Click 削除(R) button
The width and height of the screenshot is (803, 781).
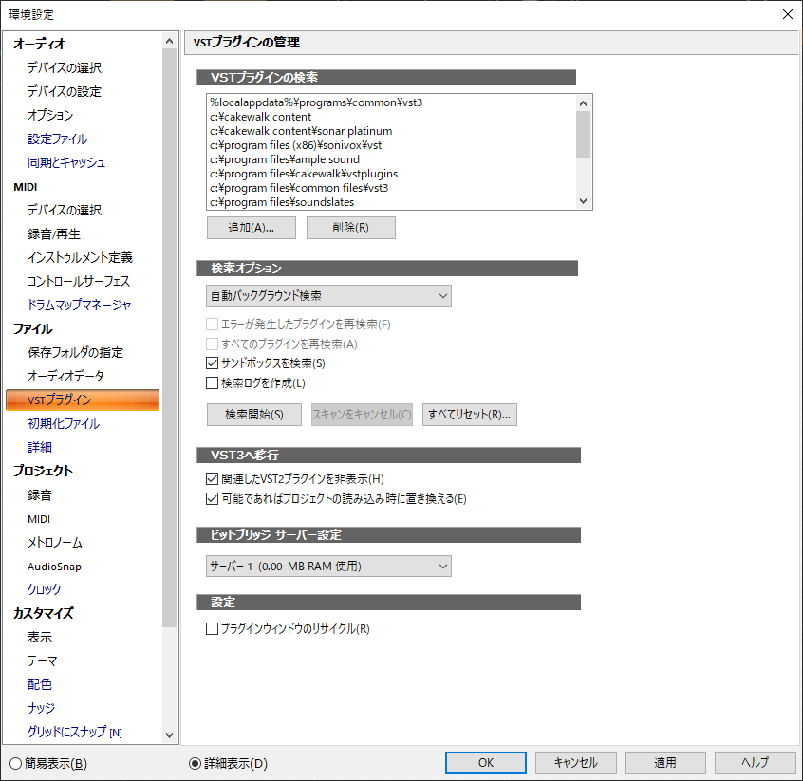pyautogui.click(x=351, y=228)
